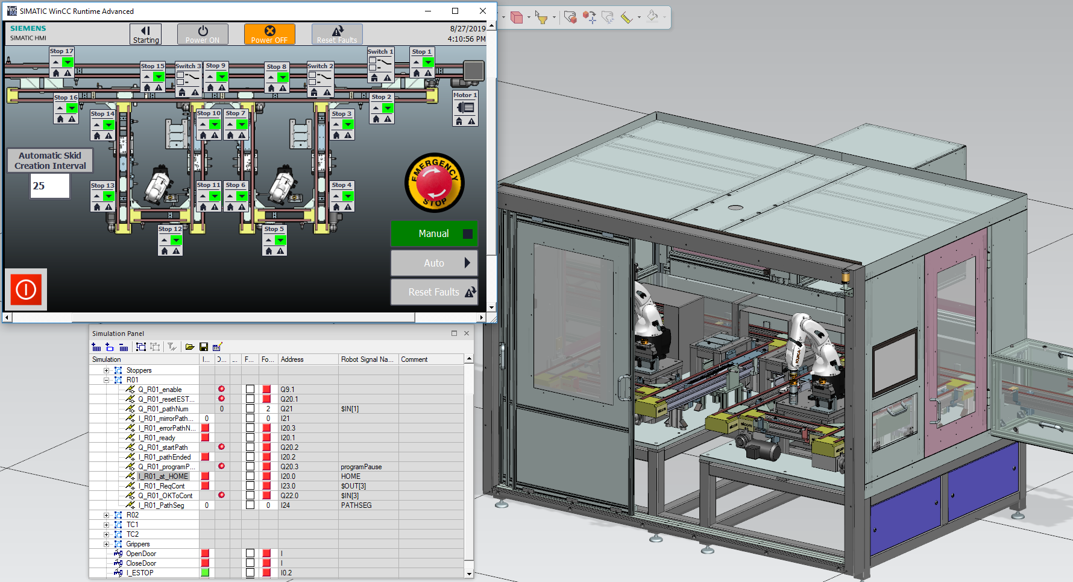Click the save icon in Simulation Panel
1073x582 pixels.
[204, 347]
